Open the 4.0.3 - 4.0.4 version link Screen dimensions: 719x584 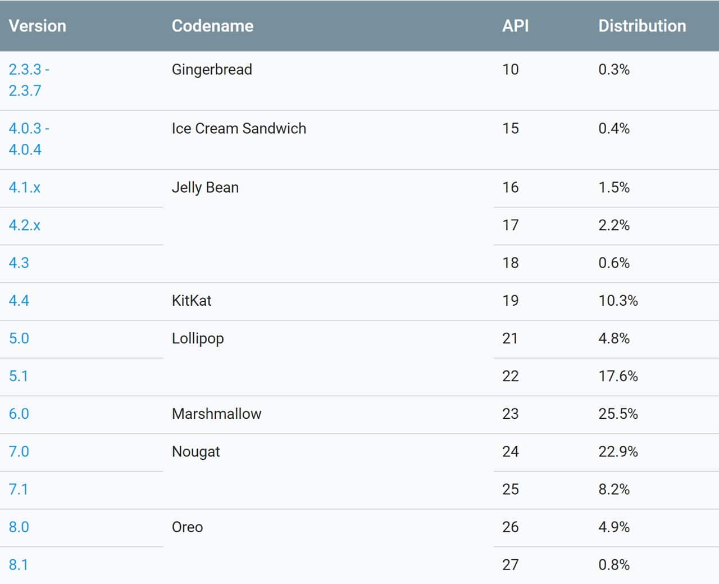[28, 139]
